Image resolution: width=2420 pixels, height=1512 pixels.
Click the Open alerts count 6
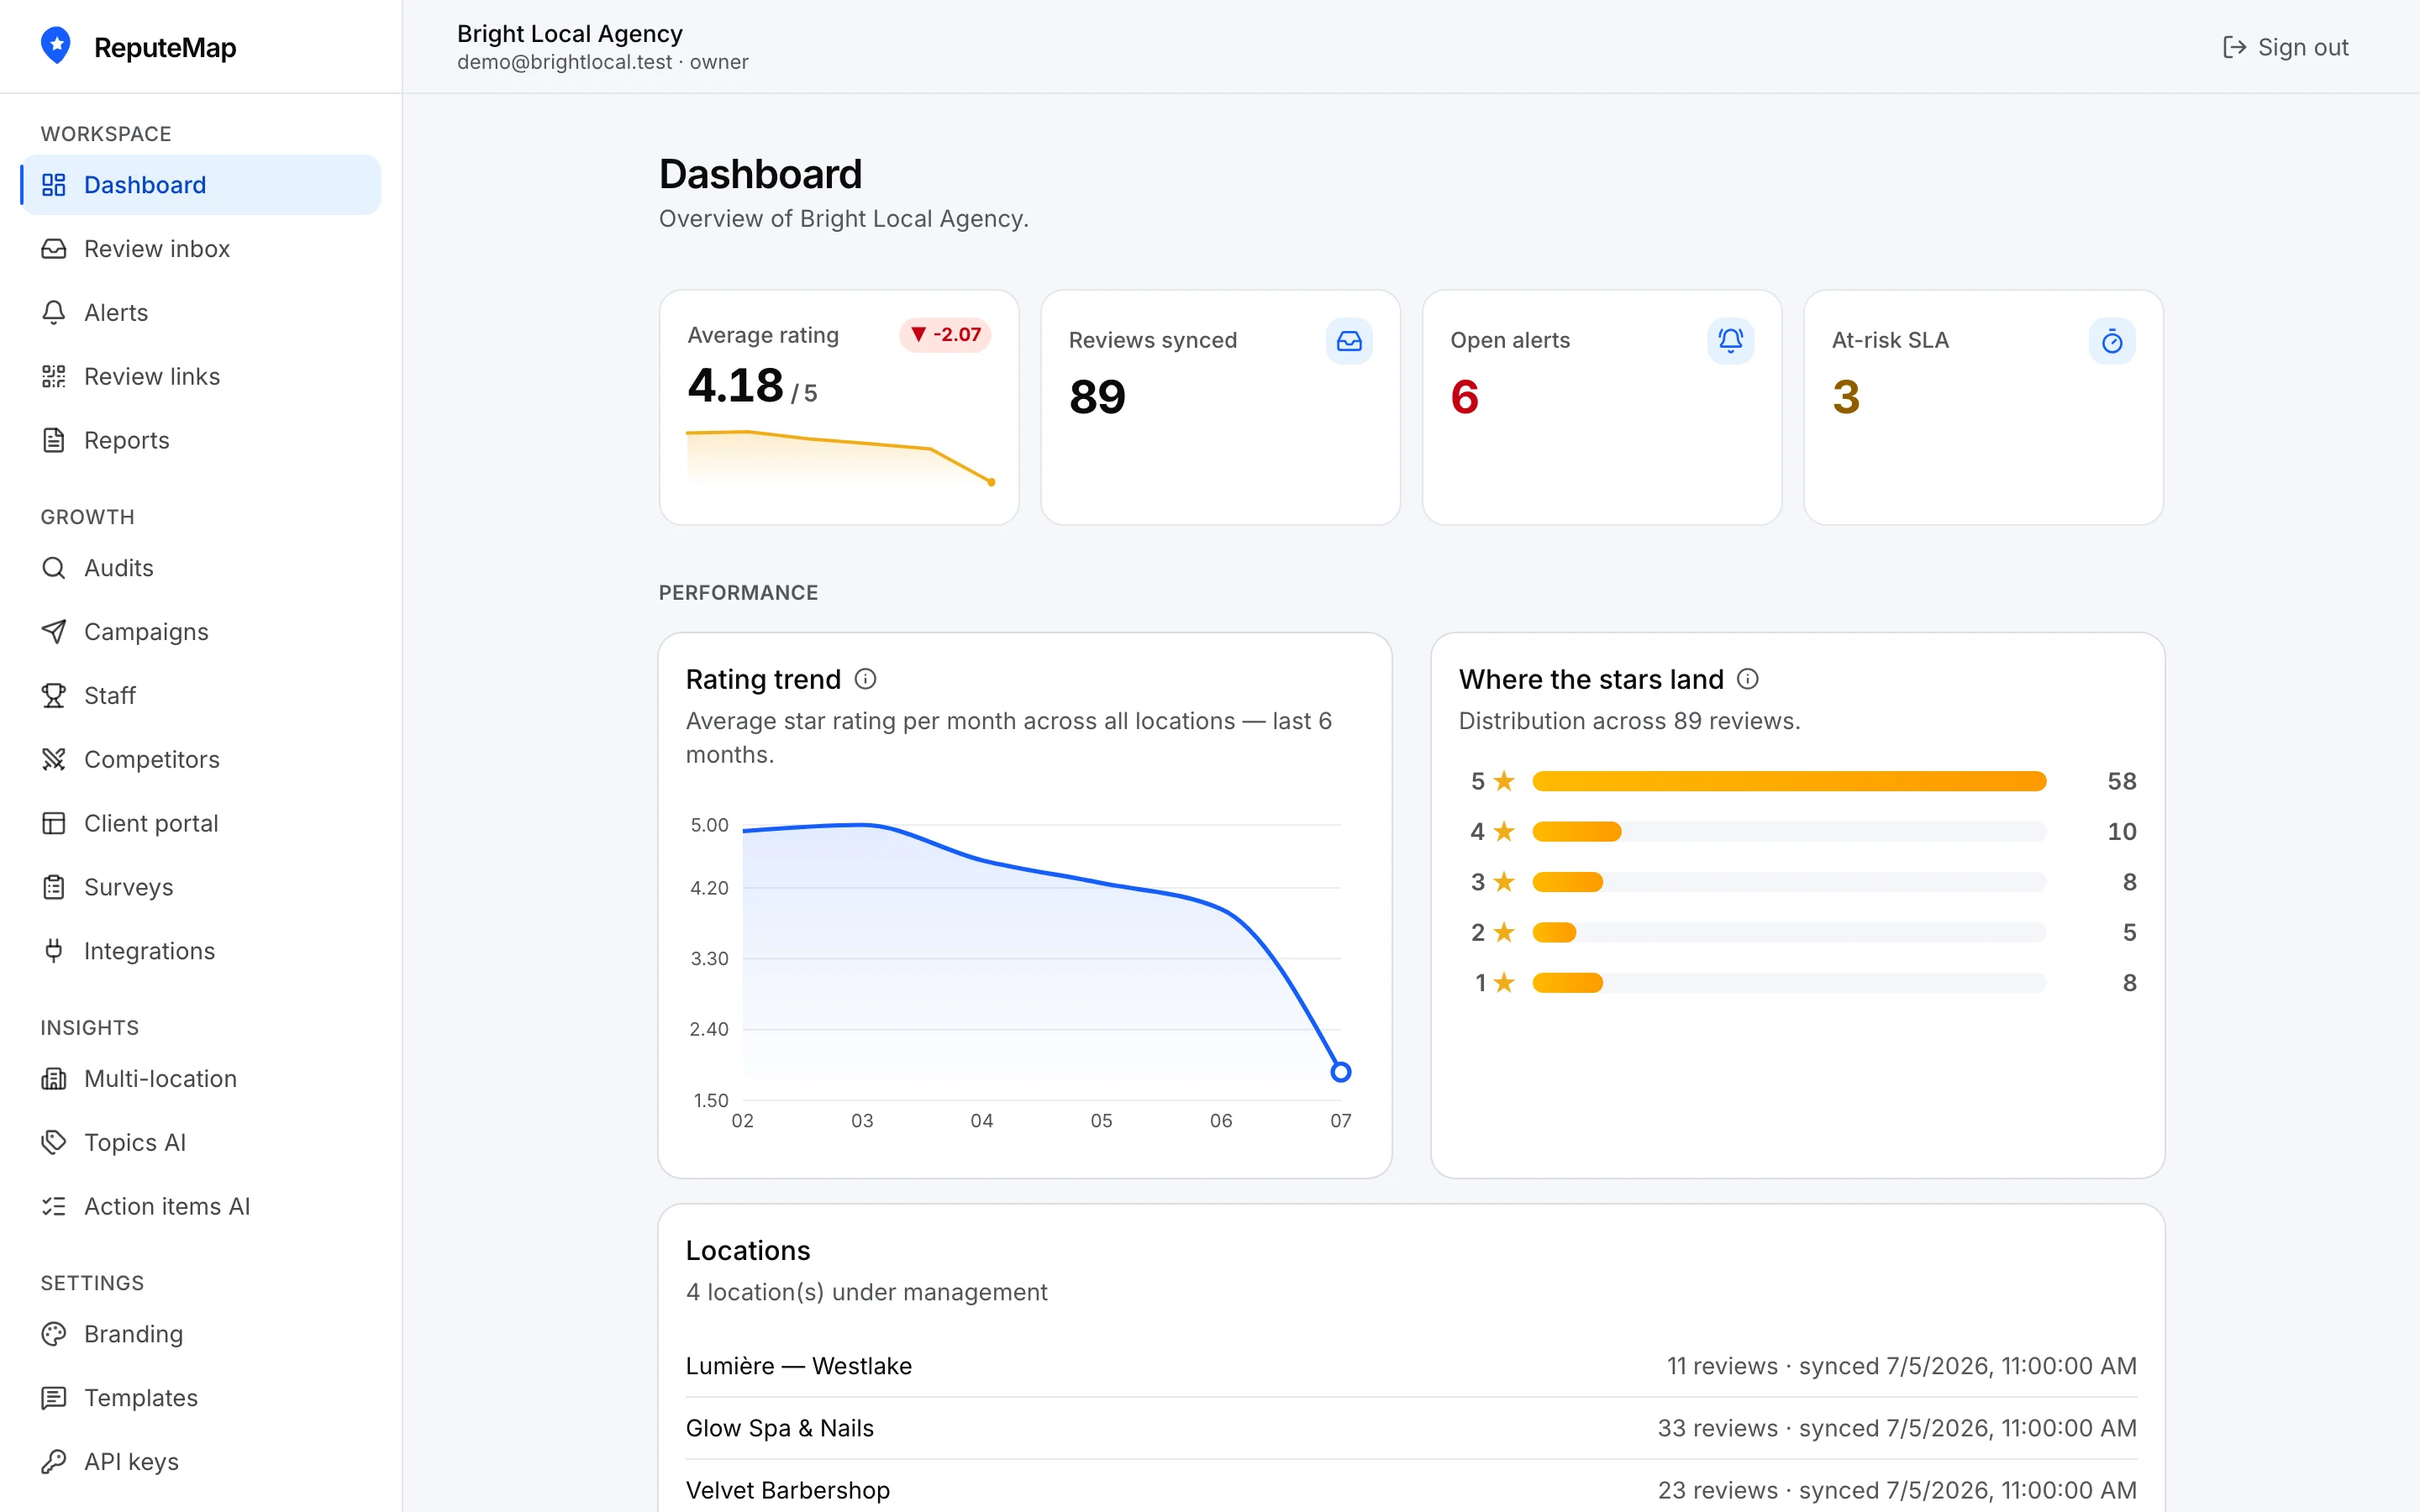point(1464,397)
